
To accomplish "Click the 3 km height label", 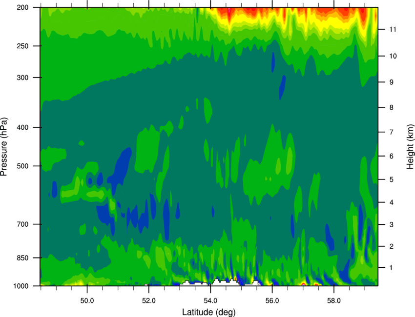I will tap(391, 224).
